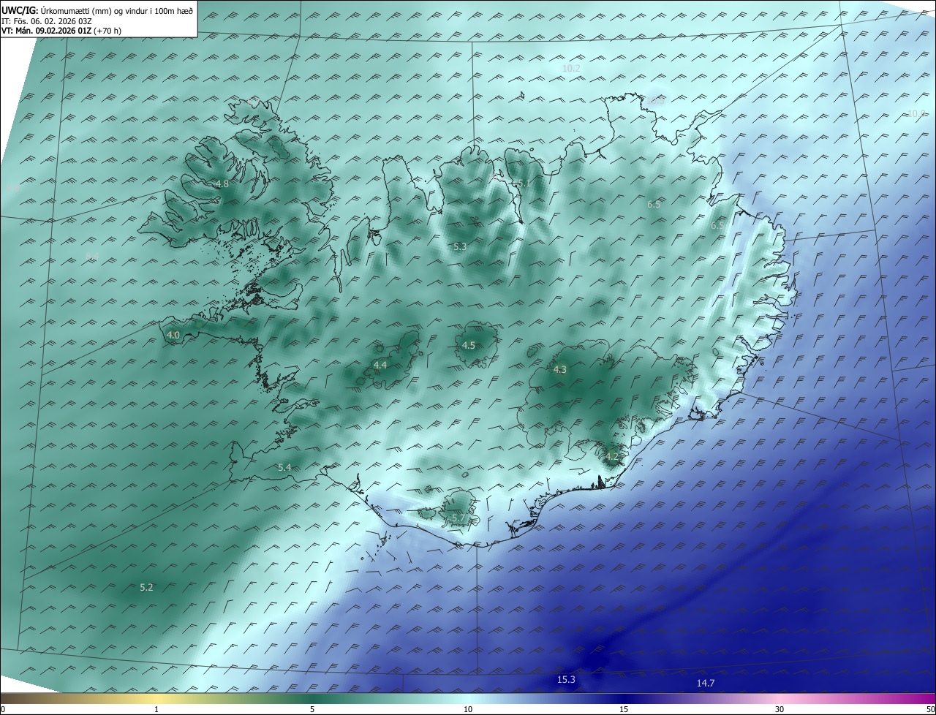Click the 5.1 value on the map
936x715 pixels.
524,184
